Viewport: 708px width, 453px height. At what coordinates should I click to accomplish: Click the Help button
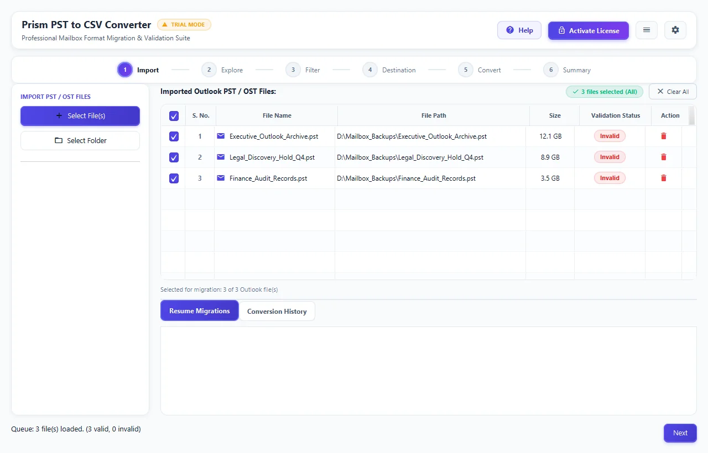[519, 30]
